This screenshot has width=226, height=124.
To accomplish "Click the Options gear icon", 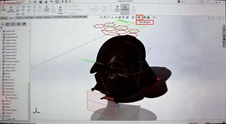I will [x=70, y=1].
